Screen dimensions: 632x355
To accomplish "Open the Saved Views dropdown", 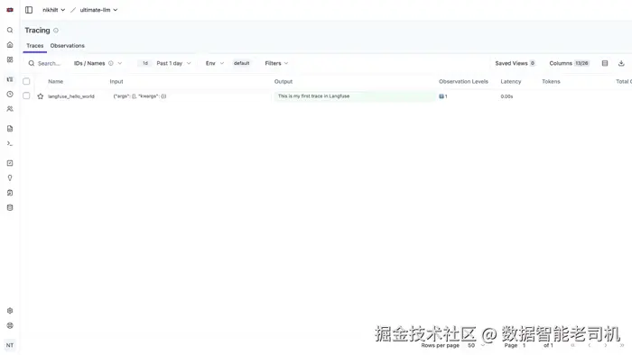I will click(516, 63).
